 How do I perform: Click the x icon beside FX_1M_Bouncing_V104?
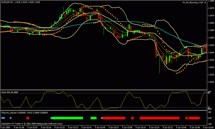(205, 3)
